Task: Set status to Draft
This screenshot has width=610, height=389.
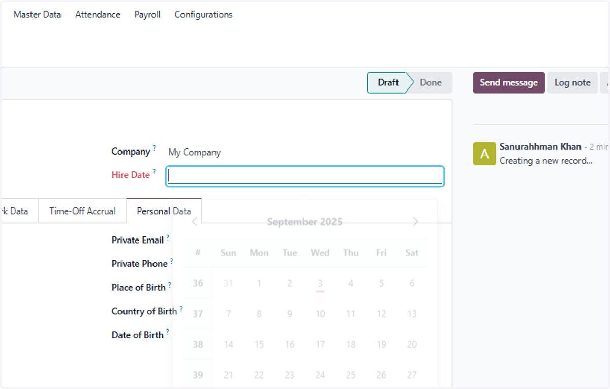Action: (387, 82)
